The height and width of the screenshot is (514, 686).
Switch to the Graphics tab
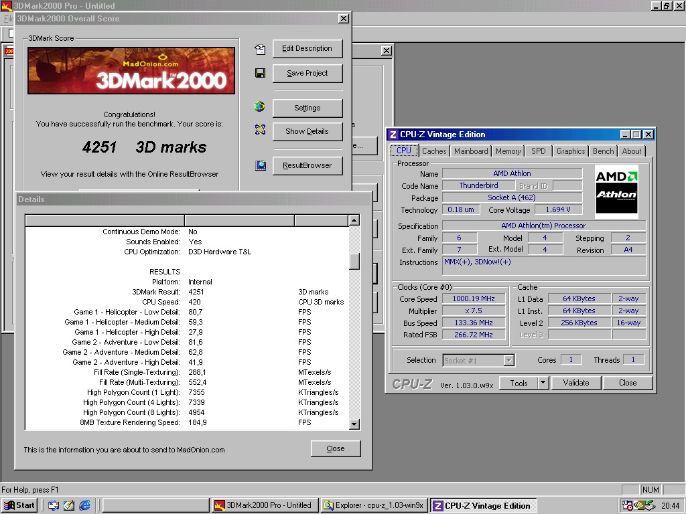[x=571, y=151]
